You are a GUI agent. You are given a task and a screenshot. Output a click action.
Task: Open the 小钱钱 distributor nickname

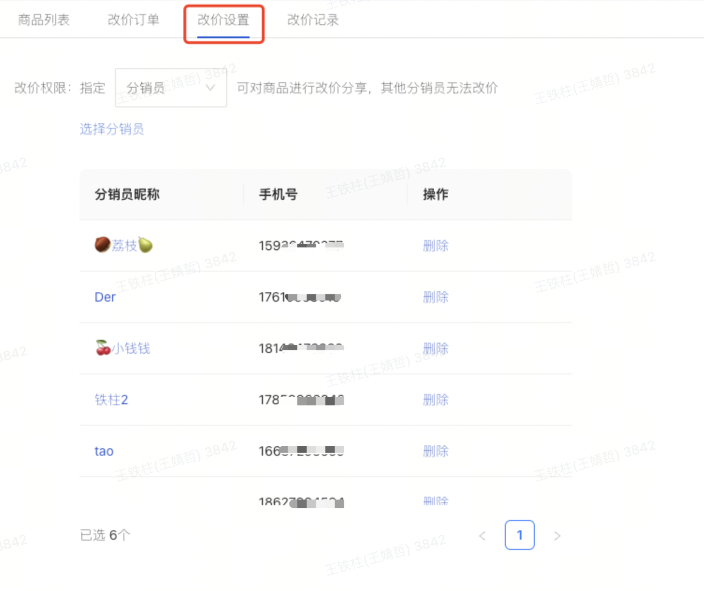click(x=122, y=348)
